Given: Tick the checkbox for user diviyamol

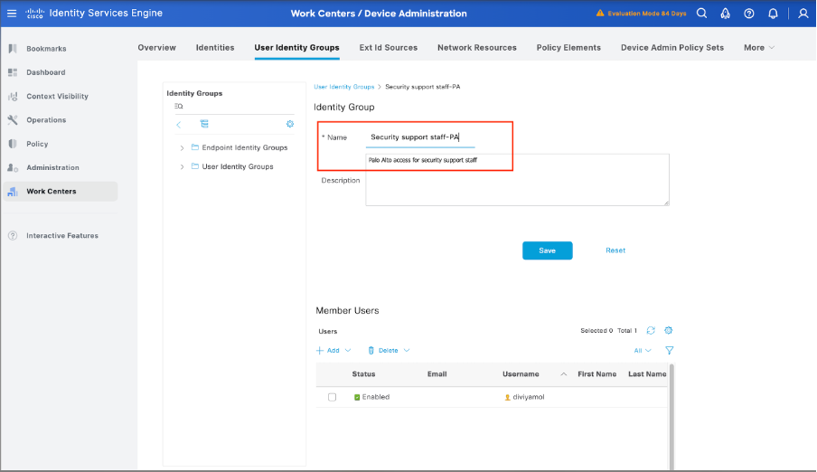Looking at the screenshot, I should click(x=332, y=397).
